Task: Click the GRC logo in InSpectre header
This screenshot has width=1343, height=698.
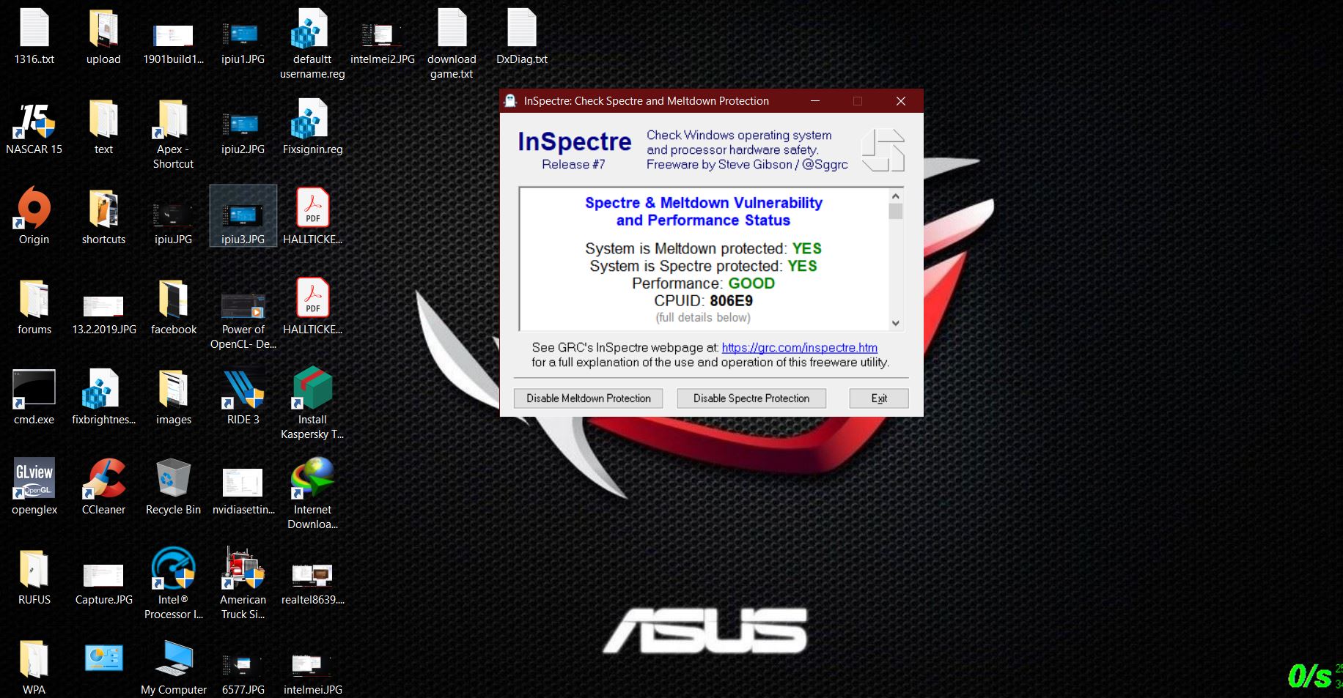Action: pos(883,150)
